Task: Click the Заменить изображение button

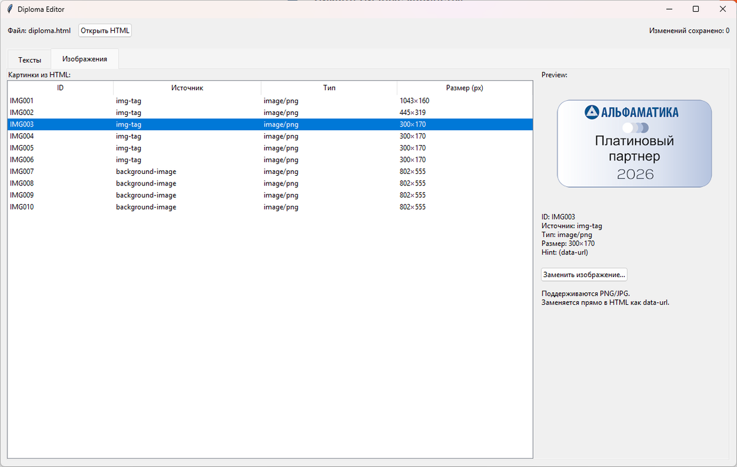Action: pos(584,275)
